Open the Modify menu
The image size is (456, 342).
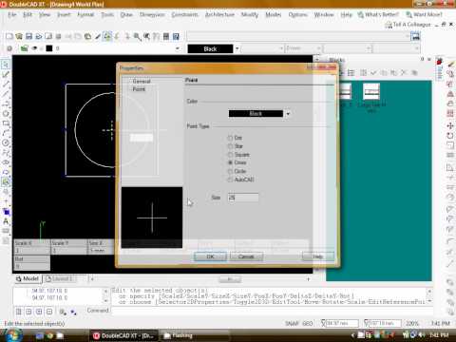(x=250, y=14)
